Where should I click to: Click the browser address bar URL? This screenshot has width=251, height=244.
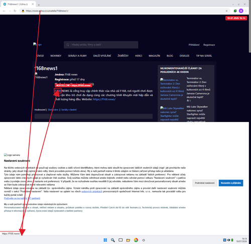coord(47,11)
